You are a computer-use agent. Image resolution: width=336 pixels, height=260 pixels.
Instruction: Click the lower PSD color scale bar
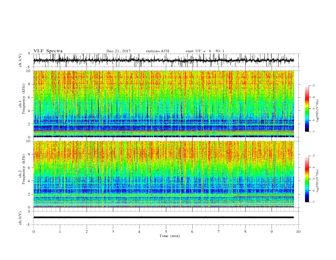(x=307, y=179)
